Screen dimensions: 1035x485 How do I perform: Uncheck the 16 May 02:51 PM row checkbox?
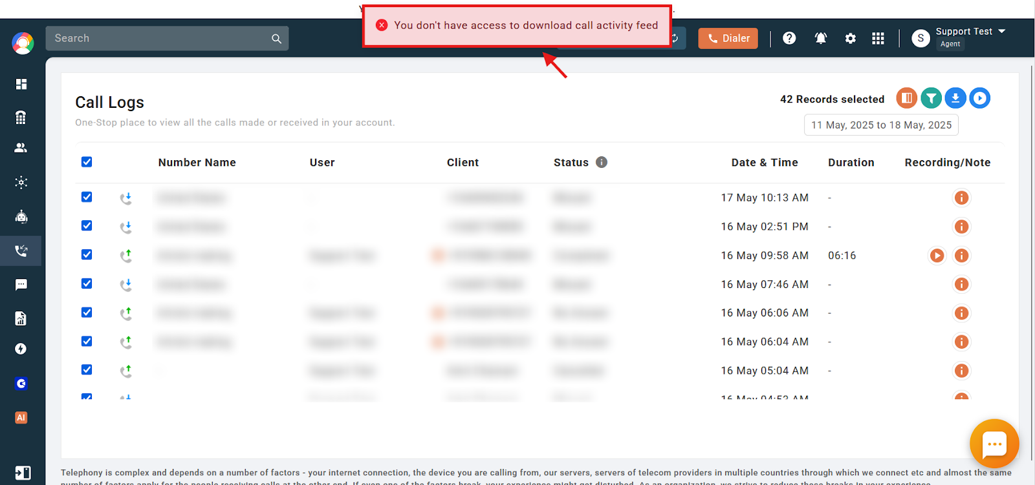pyautogui.click(x=87, y=225)
